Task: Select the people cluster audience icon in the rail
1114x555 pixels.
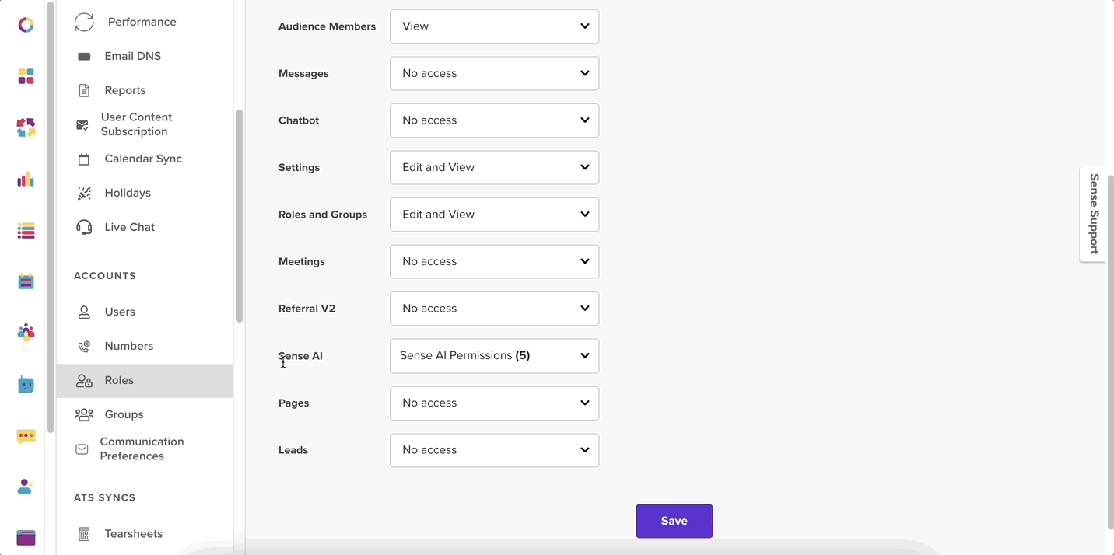Action: 26,333
